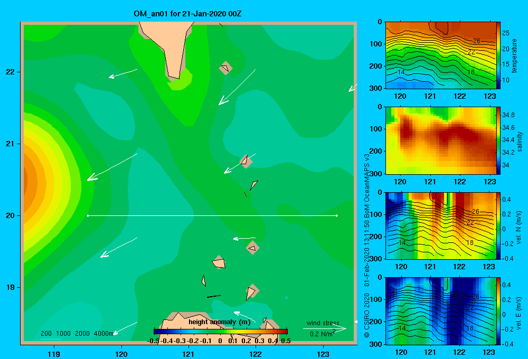Click longitude label 119 on main map
This screenshot has width=528, height=359.
(x=54, y=354)
